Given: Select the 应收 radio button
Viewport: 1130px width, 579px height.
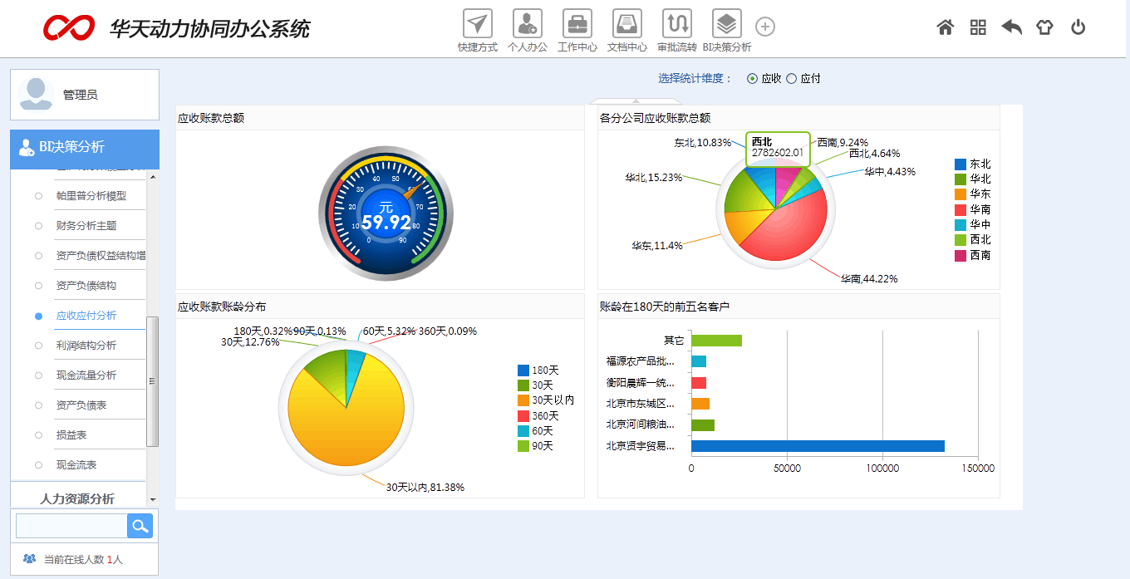Looking at the screenshot, I should coord(753,79).
